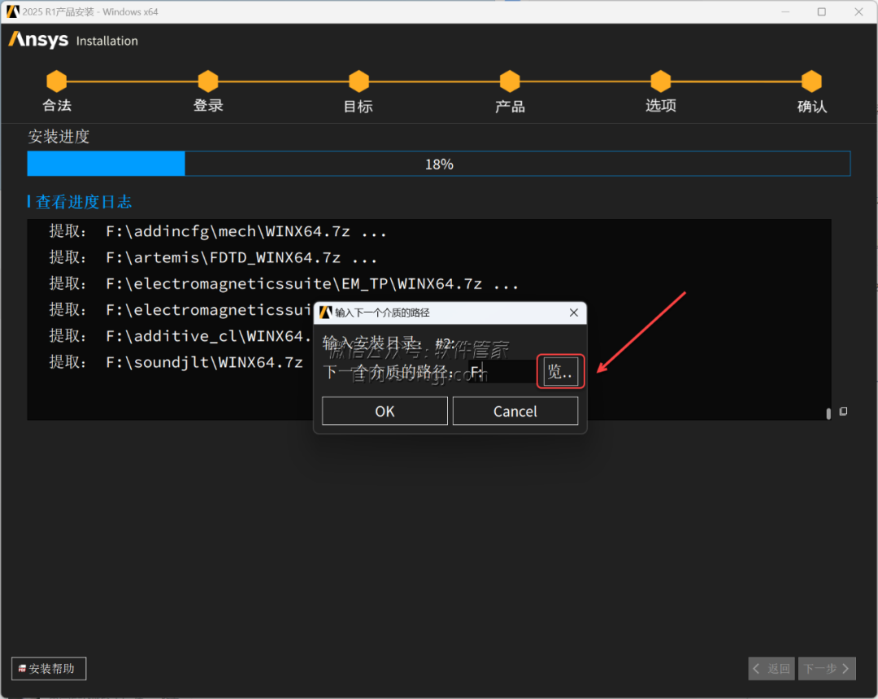Click the 18% installation progress bar
This screenshot has width=878, height=699.
439,164
